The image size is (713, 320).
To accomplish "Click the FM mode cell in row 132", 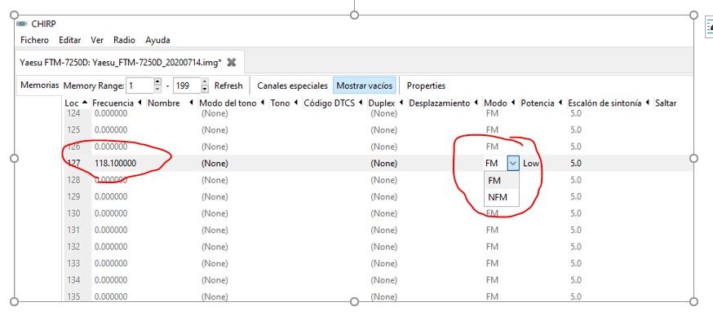I will [x=492, y=247].
